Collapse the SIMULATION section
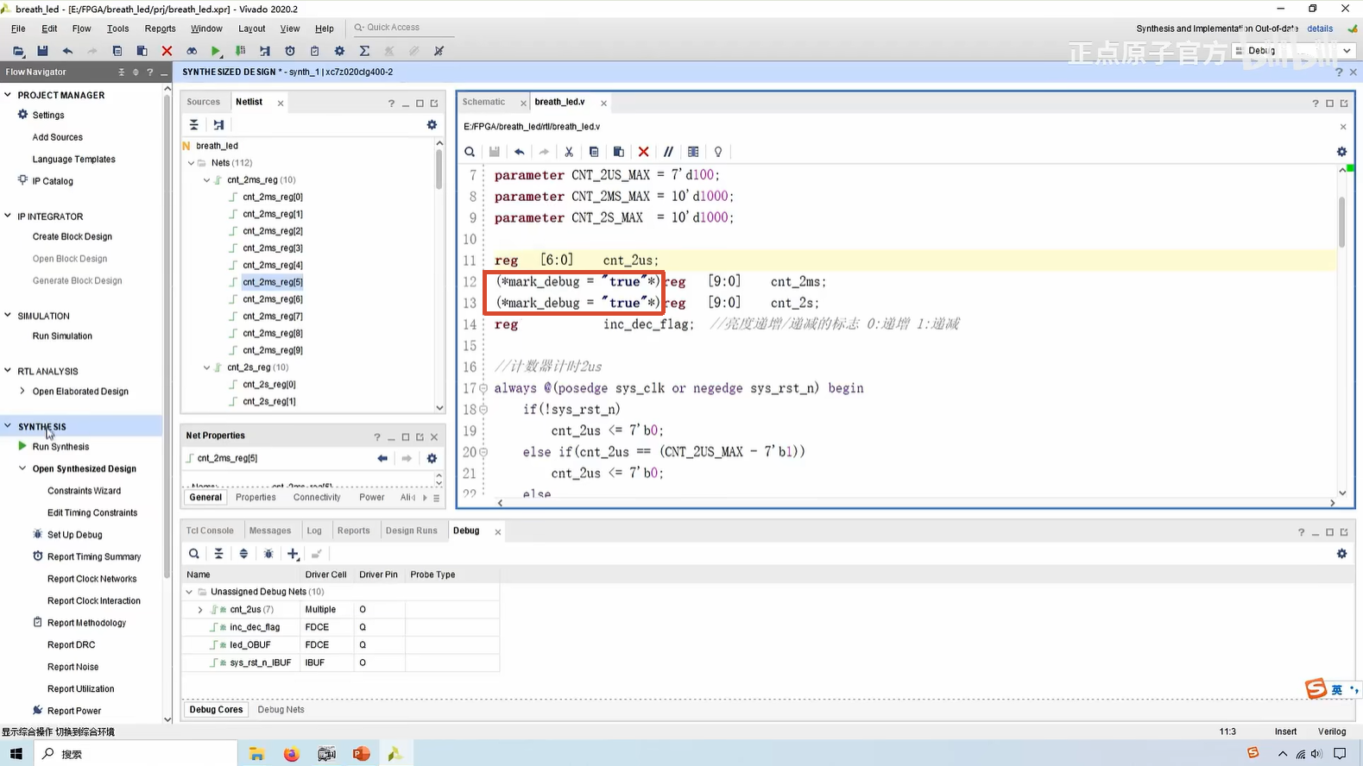This screenshot has height=766, width=1363. [x=8, y=316]
